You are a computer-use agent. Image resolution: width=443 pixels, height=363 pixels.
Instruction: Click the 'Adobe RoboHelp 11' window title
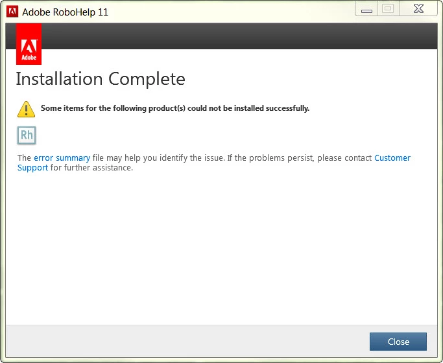pos(66,12)
